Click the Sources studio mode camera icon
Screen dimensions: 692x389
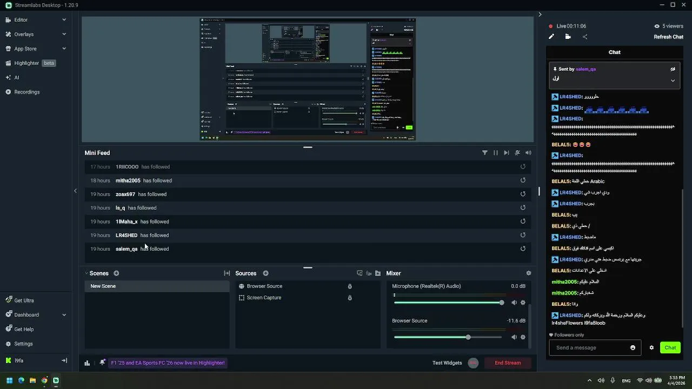point(369,273)
